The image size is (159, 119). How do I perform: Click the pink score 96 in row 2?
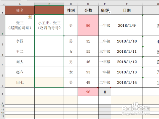point(88,25)
